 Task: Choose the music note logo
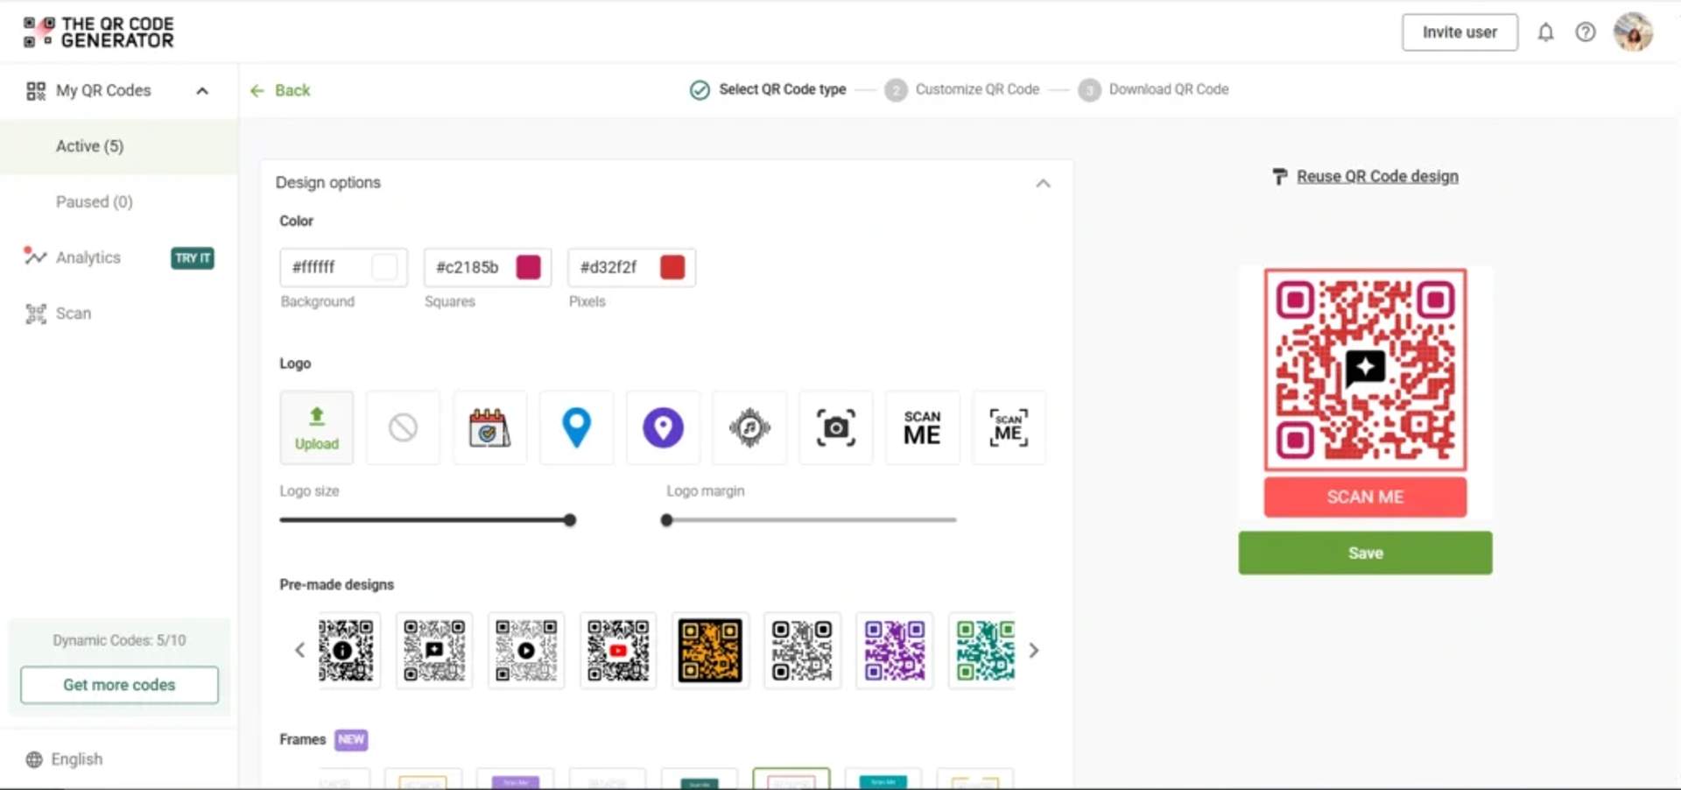point(749,427)
